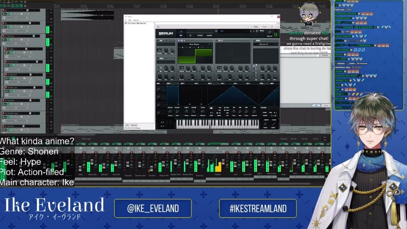The width and height of the screenshot is (407, 229).
Task: Change the OSC A unison voices stepper
Action: tap(182, 67)
